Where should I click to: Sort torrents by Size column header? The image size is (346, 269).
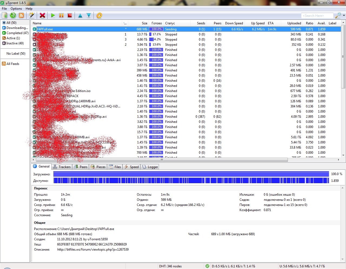pos(145,23)
